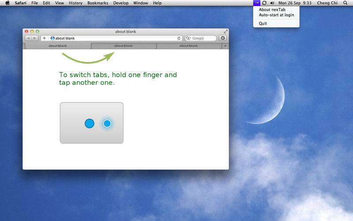
Task: Open the Google search magnifier dropdown
Action: click(x=188, y=38)
